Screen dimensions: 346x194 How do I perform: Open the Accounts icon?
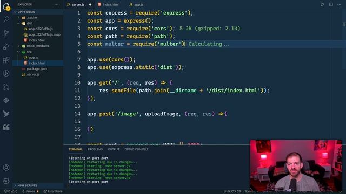[x=6, y=168]
